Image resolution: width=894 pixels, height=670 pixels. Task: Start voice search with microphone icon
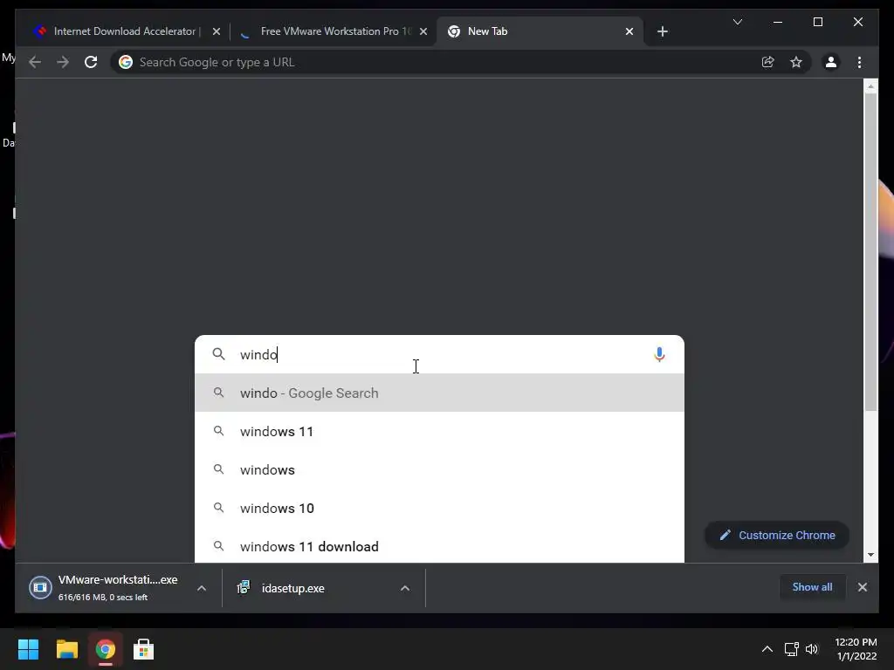point(659,354)
